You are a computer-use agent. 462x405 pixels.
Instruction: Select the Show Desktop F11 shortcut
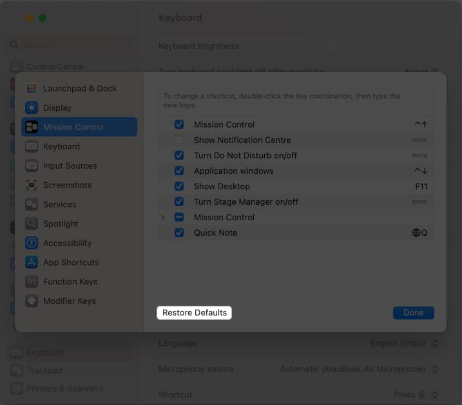pyautogui.click(x=421, y=186)
